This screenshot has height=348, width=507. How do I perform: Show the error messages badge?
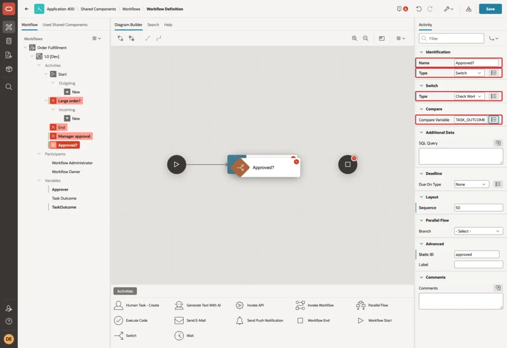coord(402,9)
